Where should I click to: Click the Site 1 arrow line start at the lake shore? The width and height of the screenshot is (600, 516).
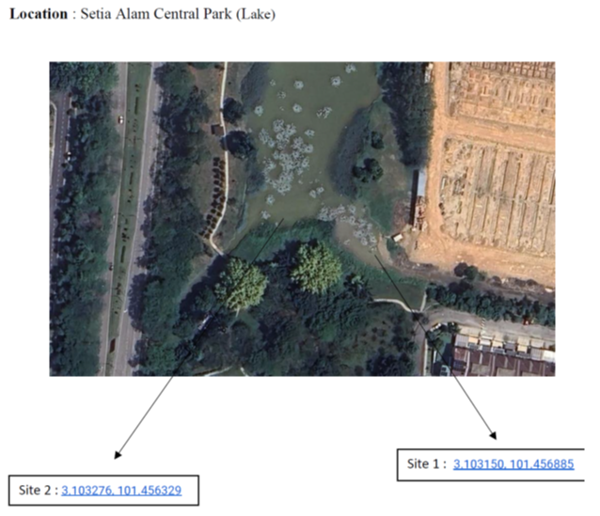(x=375, y=256)
